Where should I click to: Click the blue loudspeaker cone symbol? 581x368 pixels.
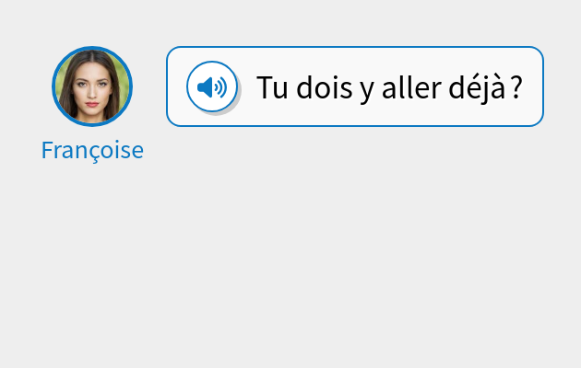[x=205, y=87]
